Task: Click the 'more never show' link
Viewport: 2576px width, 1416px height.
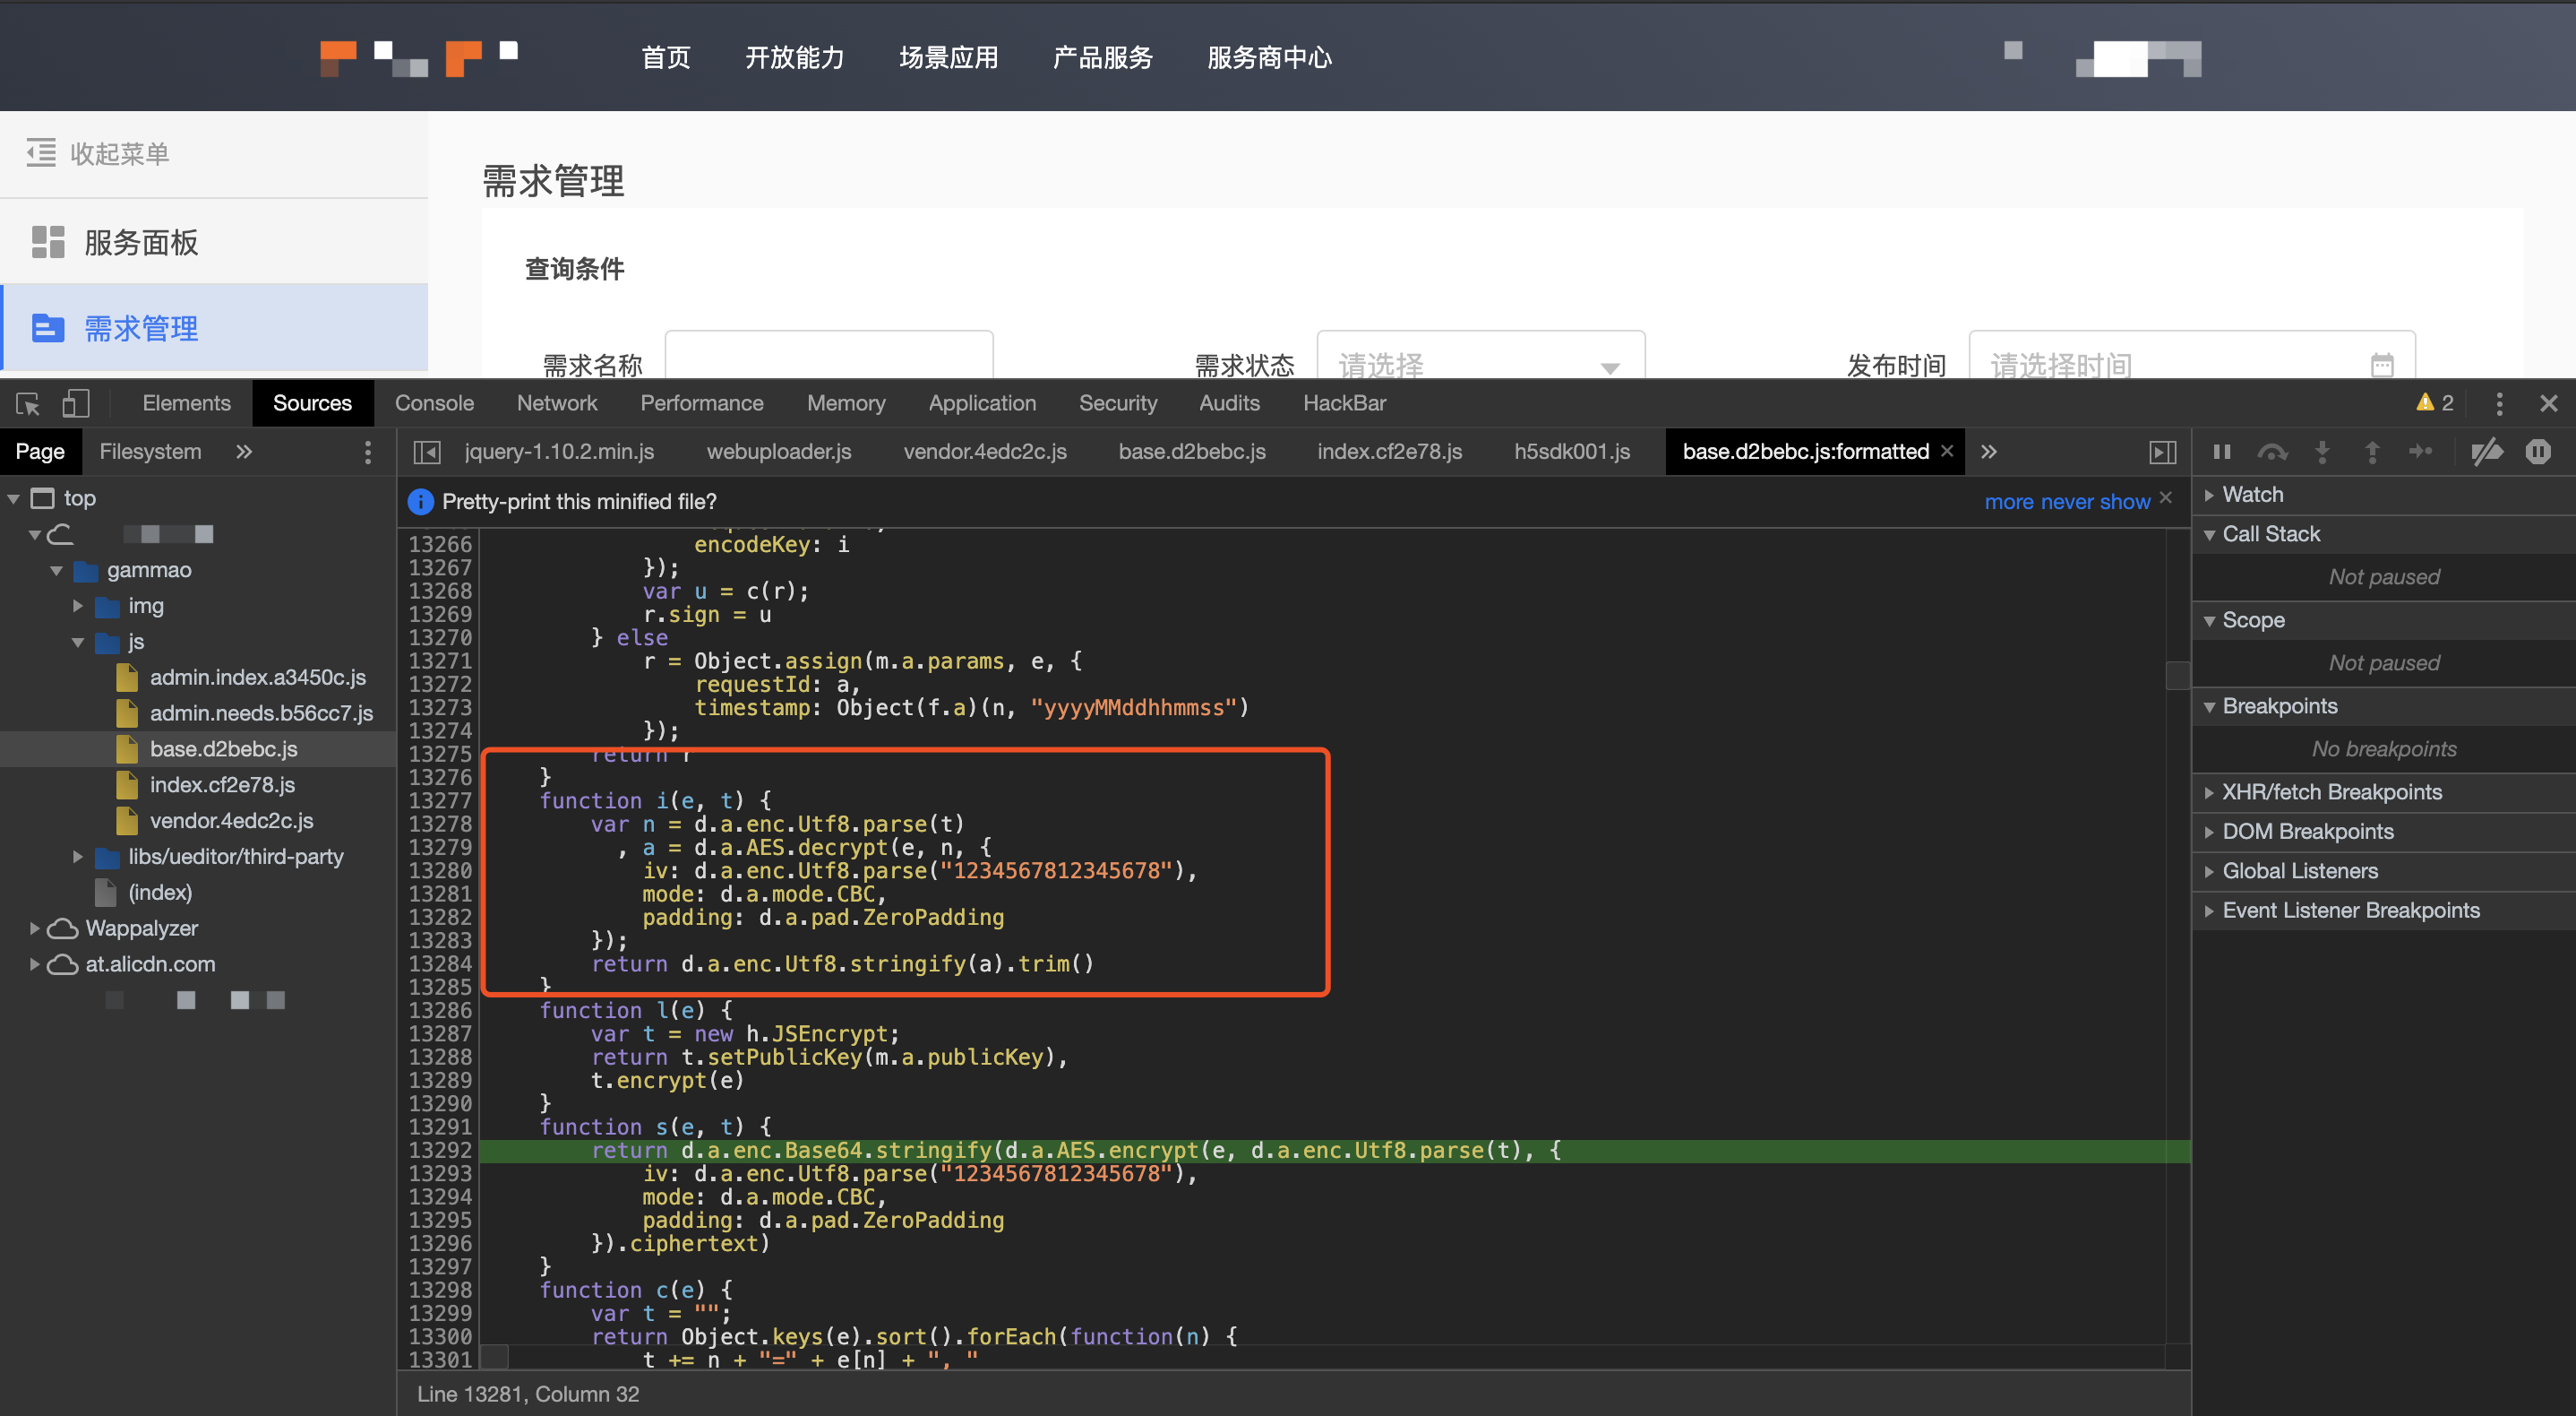Action: [2066, 501]
